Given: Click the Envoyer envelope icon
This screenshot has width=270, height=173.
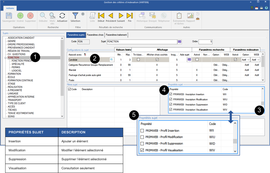Looking at the screenshot, I should [152, 16].
